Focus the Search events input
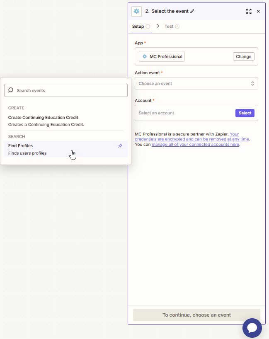The height and width of the screenshot is (339, 269). coord(66,90)
